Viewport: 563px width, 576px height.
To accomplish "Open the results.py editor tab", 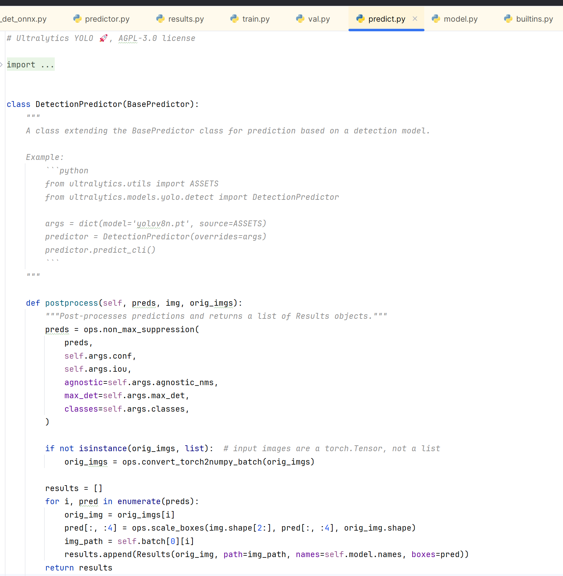I will (180, 19).
